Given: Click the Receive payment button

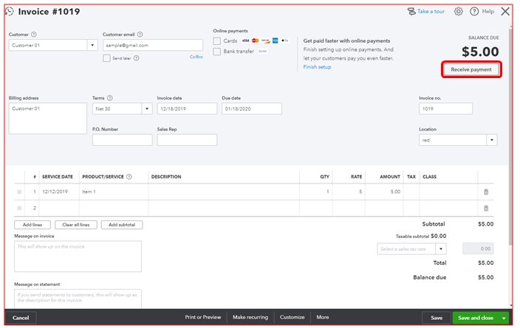Looking at the screenshot, I should [471, 70].
